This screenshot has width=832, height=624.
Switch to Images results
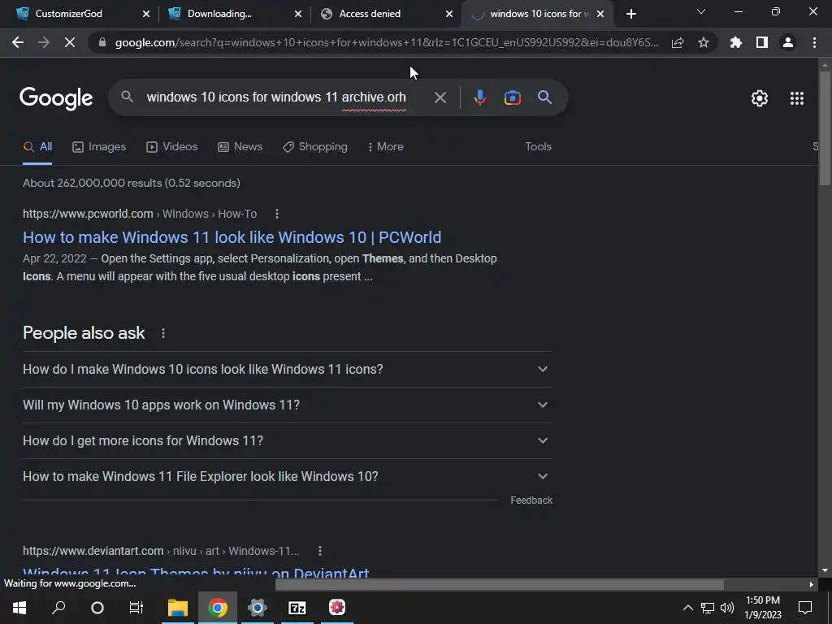coord(99,147)
